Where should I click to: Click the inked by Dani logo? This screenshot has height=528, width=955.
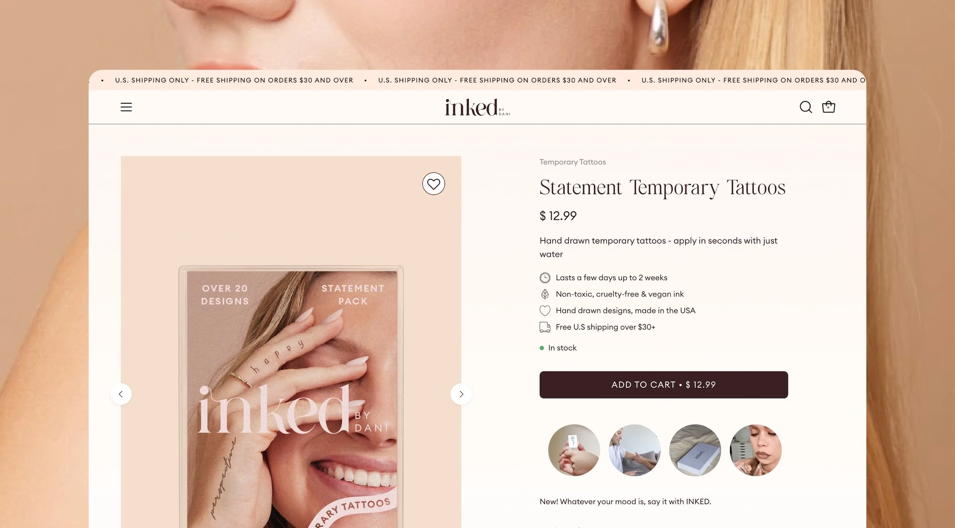point(477,107)
